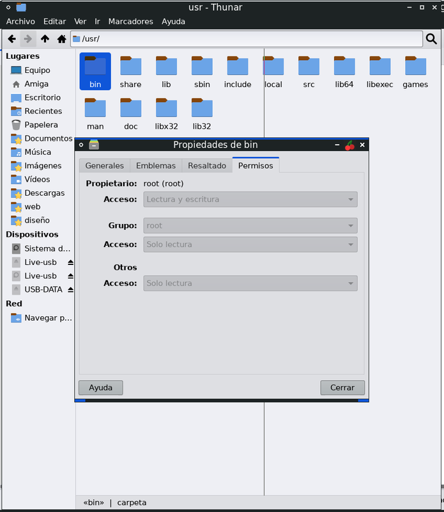444x512 pixels.
Task: Go forward using the right arrow button
Action: pyautogui.click(x=28, y=39)
